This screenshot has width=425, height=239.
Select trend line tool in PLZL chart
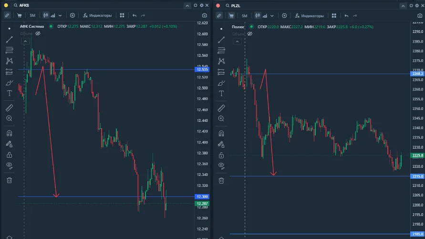[221, 40]
